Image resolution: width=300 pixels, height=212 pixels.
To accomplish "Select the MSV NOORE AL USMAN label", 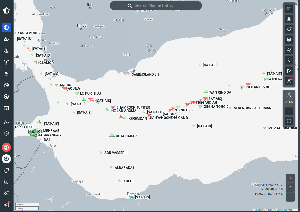I will [x=252, y=108].
